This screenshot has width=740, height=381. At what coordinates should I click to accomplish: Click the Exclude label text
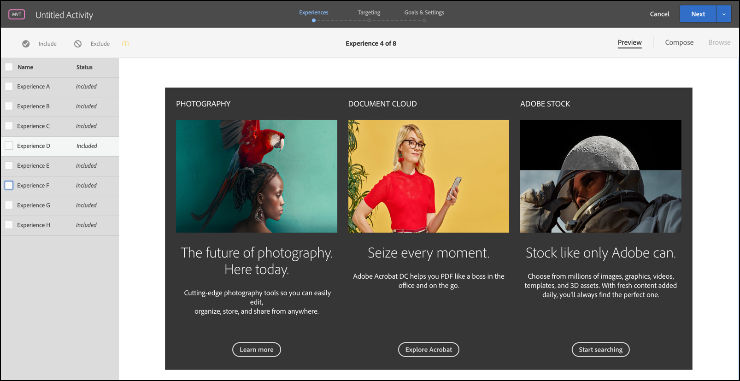[x=100, y=44]
